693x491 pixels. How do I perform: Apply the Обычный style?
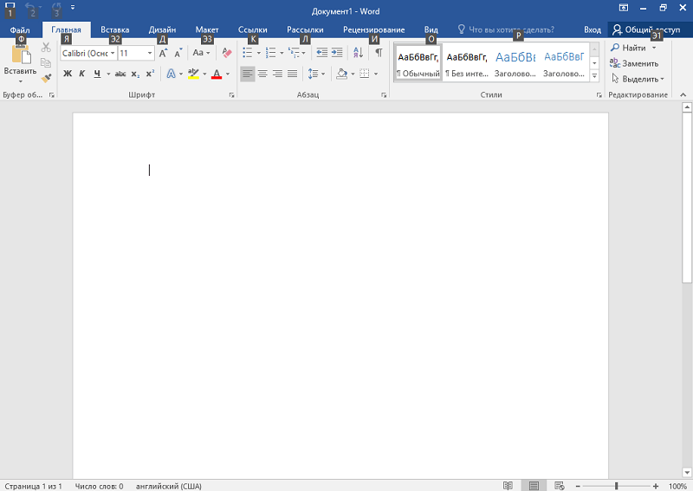click(x=418, y=62)
